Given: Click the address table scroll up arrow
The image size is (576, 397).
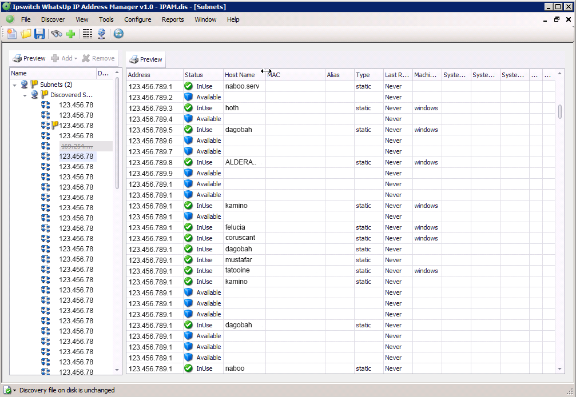Looking at the screenshot, I should (x=560, y=74).
